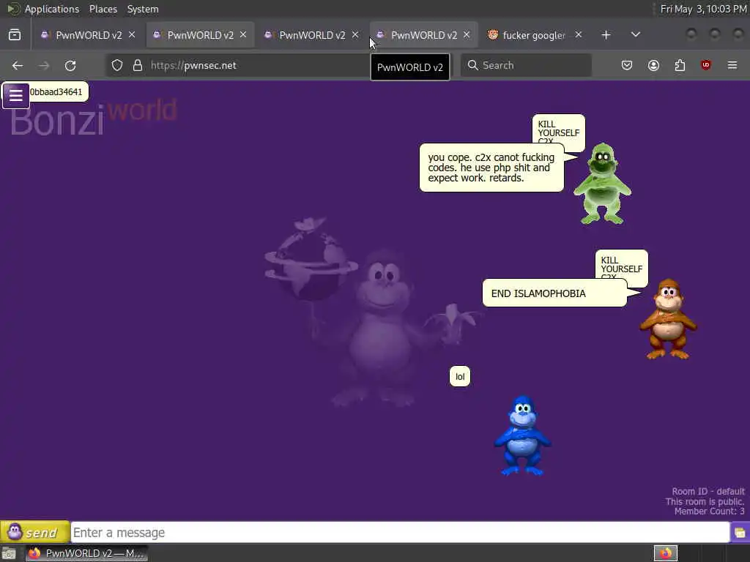Click the tracking protection shield icon
This screenshot has height=562, width=750.
point(117,65)
